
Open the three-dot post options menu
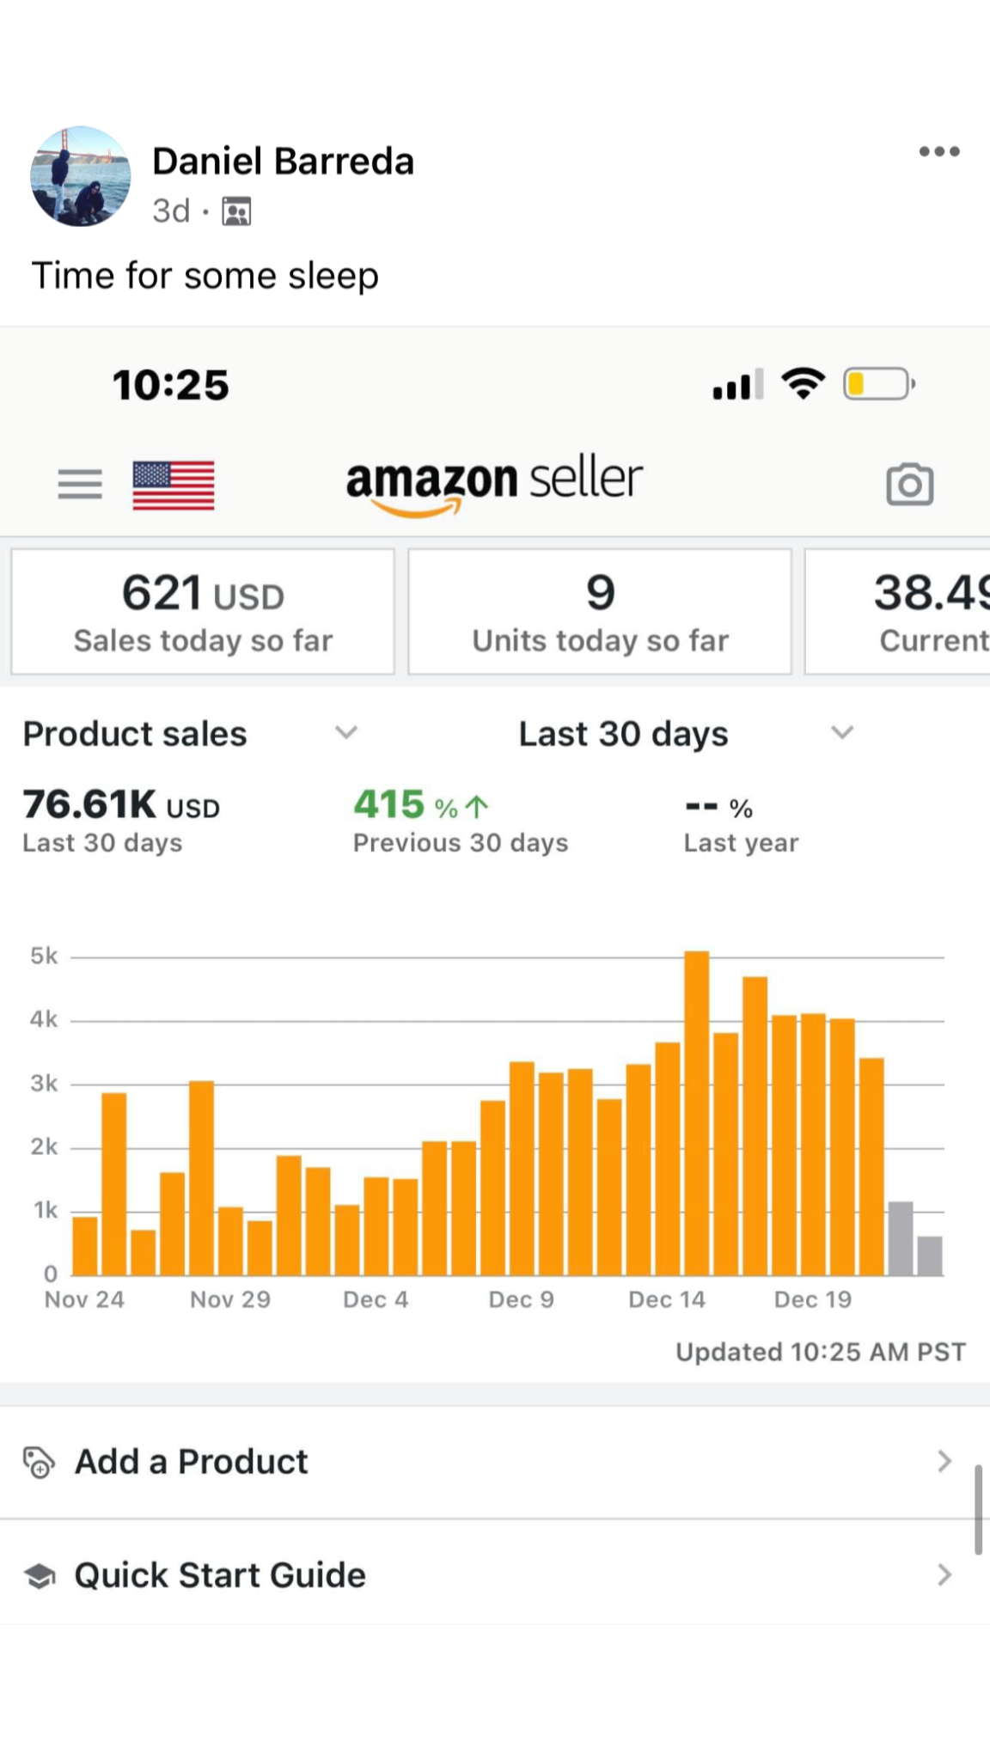[938, 152]
